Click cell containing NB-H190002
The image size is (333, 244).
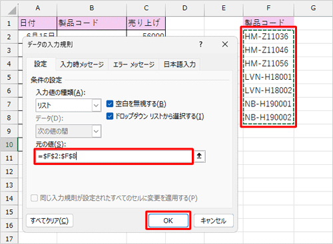[x=268, y=118]
